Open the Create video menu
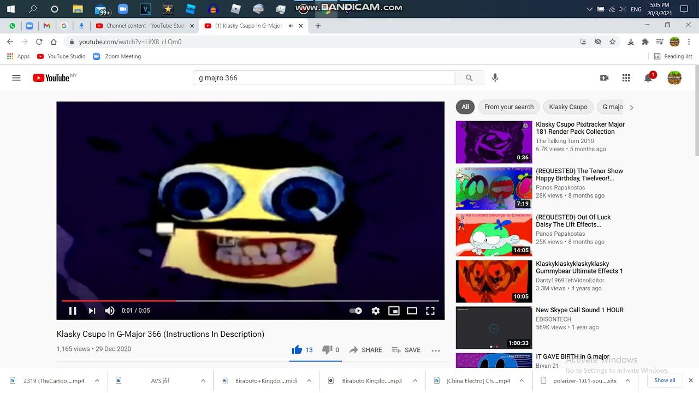This screenshot has width=699, height=393. [x=604, y=78]
